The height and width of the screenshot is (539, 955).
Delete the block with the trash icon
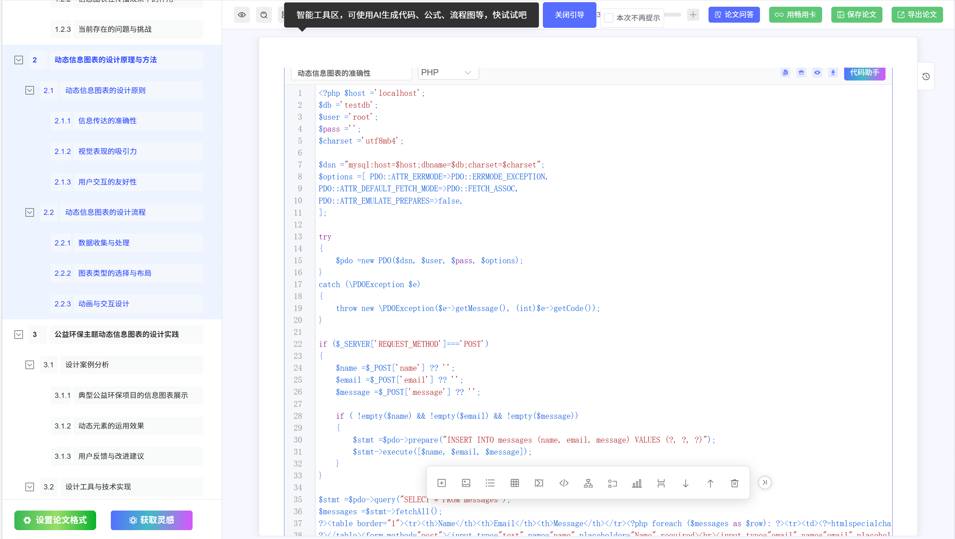point(735,483)
